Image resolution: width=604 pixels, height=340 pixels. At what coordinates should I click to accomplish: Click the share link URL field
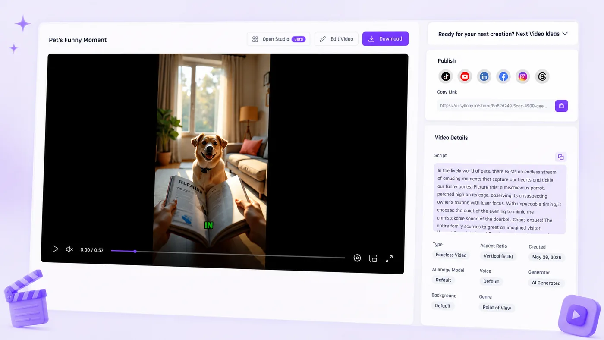[495, 106]
